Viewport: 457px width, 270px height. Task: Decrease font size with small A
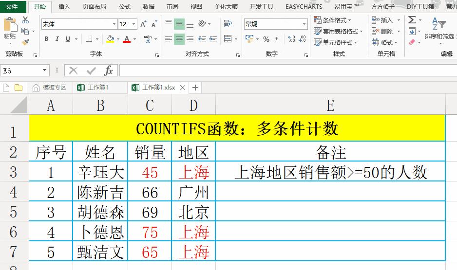[154, 24]
